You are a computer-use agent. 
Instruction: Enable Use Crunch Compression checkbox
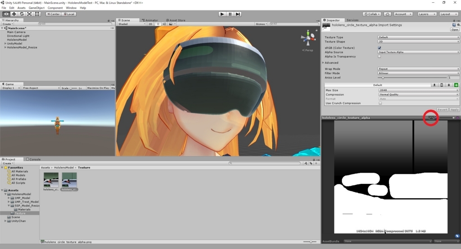380,103
